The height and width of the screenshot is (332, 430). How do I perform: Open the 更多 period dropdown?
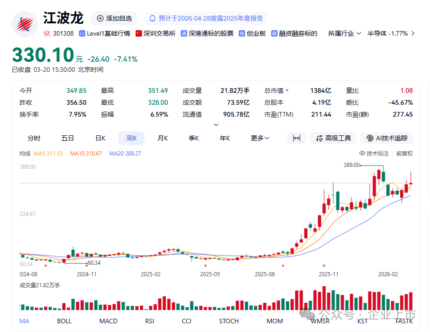point(260,138)
